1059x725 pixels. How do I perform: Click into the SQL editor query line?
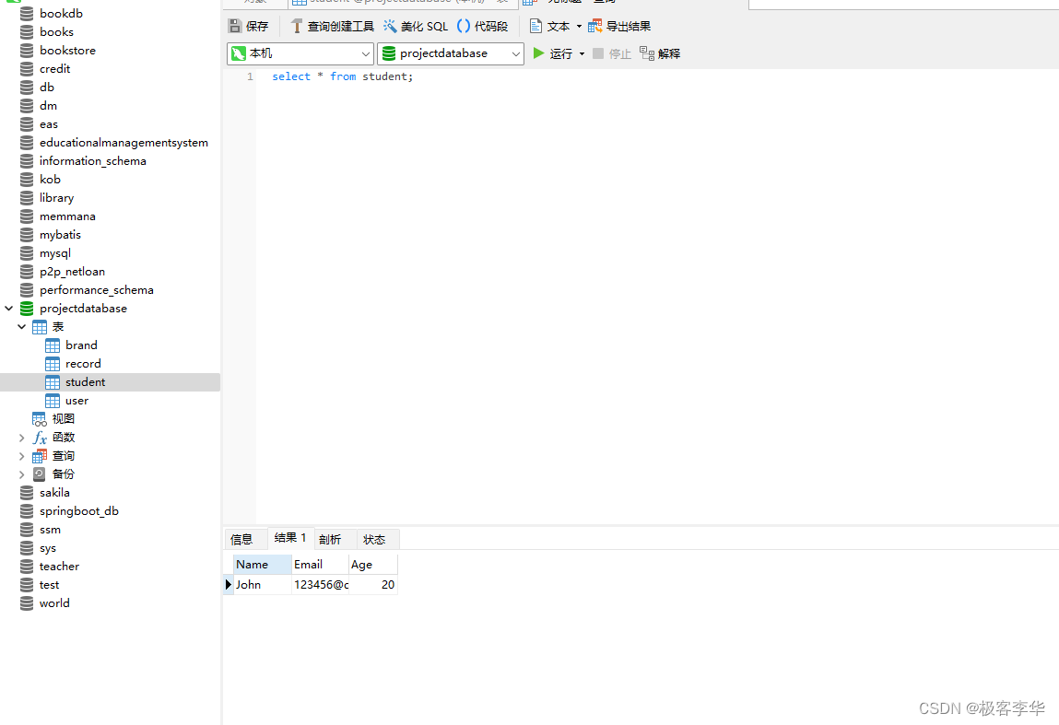343,77
